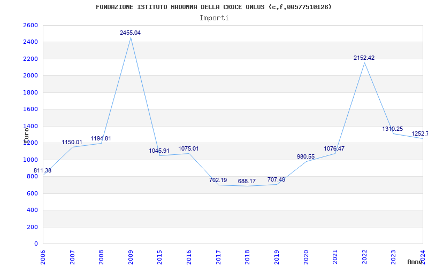The height and width of the screenshot is (267, 428).
Task: Click the 2455.04 data label for 2009
Action: click(x=130, y=33)
